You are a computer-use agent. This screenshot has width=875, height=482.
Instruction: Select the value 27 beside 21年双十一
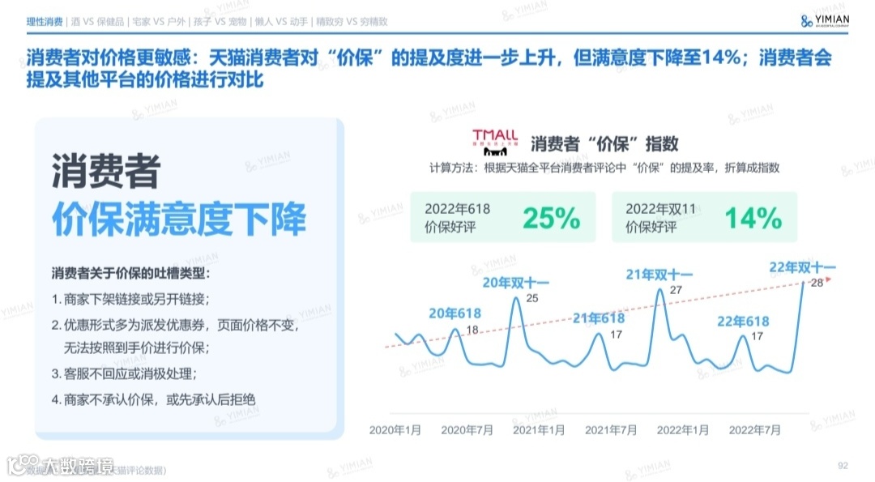coord(676,290)
